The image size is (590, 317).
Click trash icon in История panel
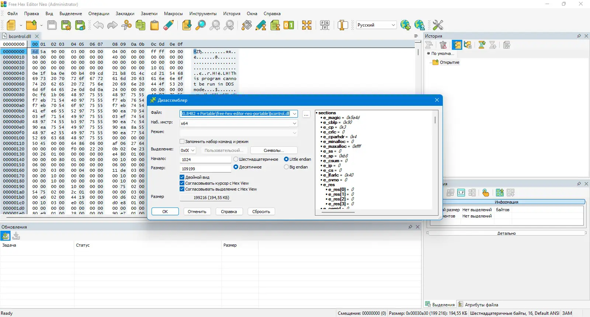[443, 45]
